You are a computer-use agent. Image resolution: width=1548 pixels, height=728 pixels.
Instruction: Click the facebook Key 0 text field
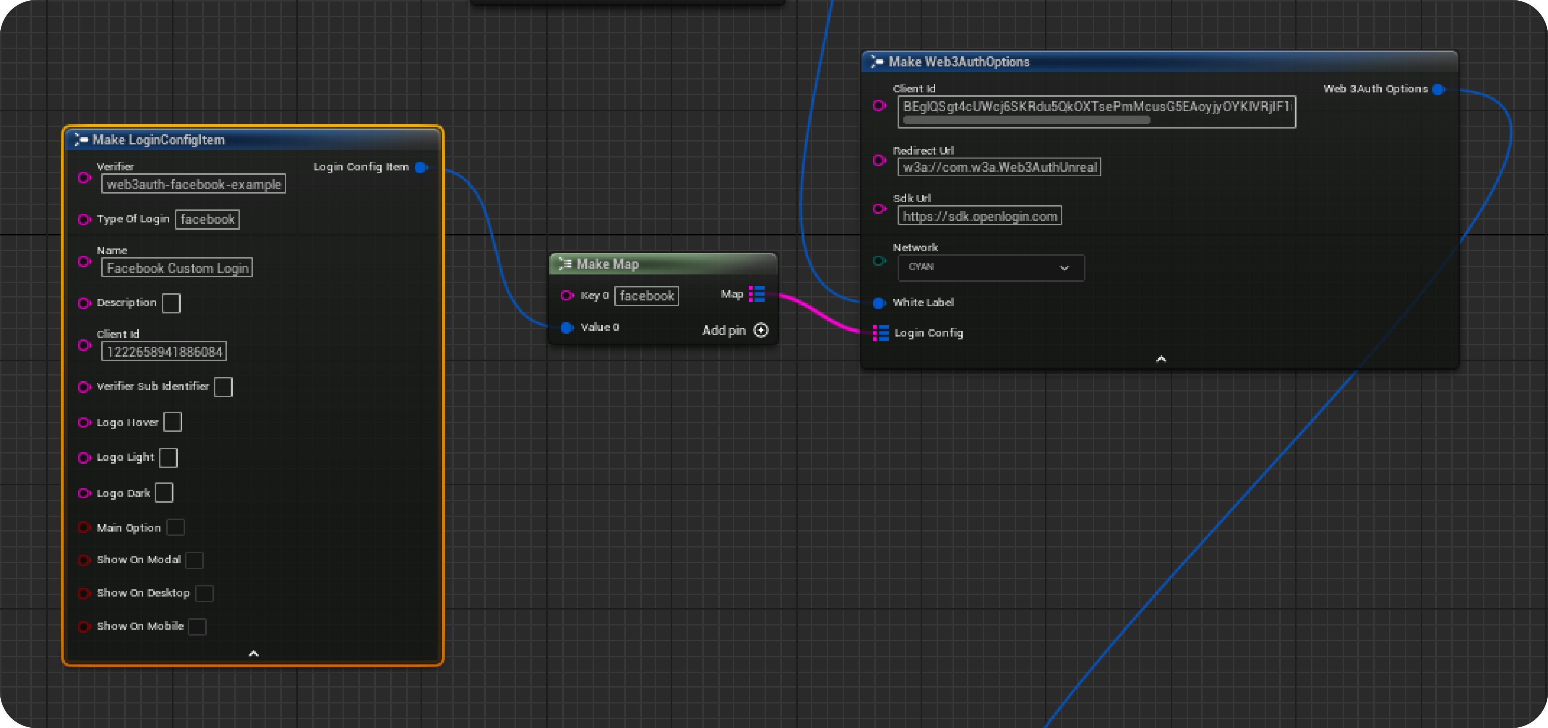[x=646, y=295]
